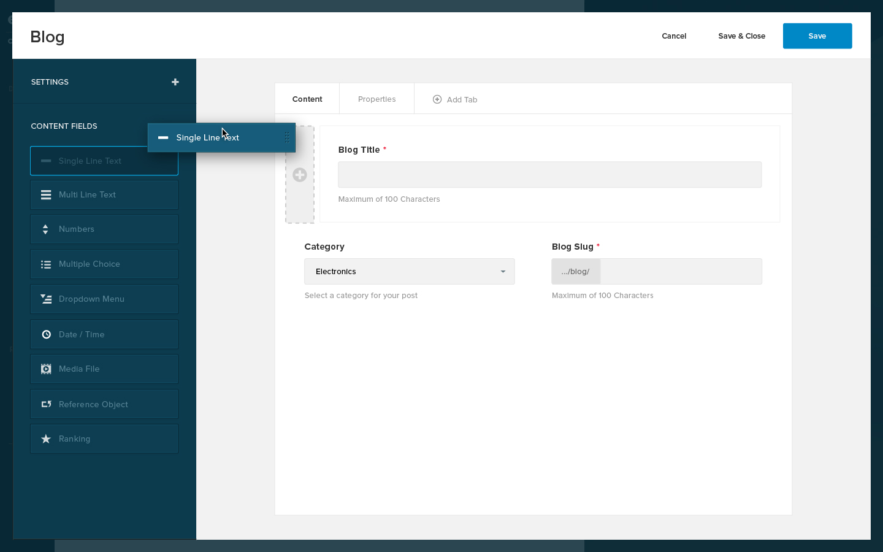Click the Blog heading at top left
883x552 pixels.
coord(47,37)
